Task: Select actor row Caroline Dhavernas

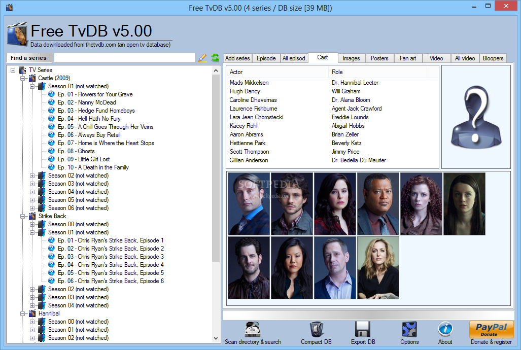Action: pyautogui.click(x=253, y=100)
